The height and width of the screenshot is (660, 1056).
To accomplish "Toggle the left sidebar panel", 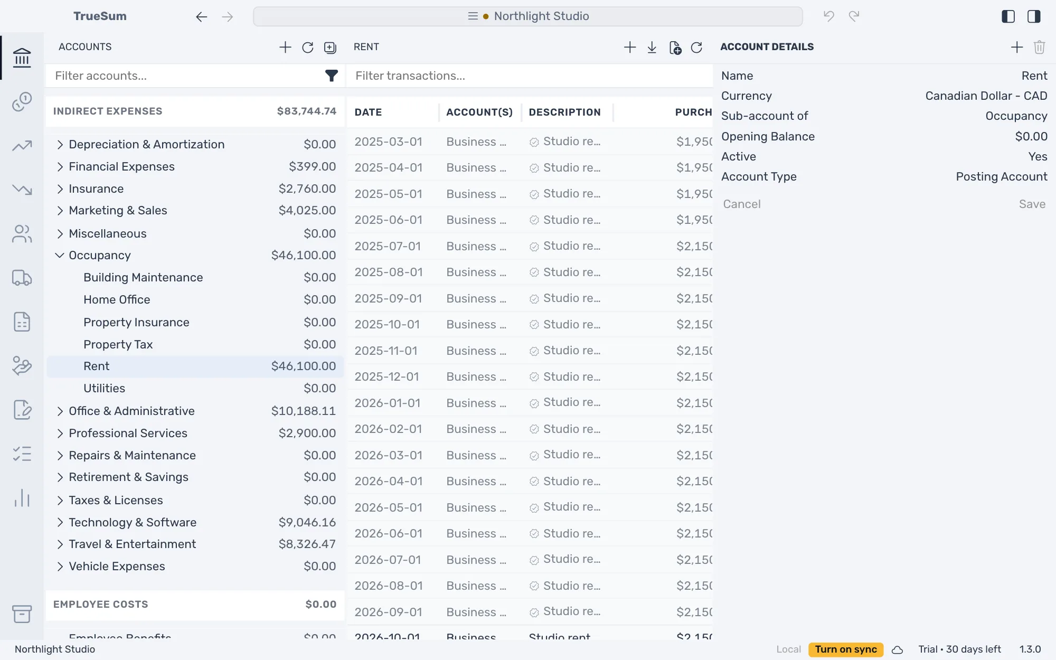I will click(1008, 16).
